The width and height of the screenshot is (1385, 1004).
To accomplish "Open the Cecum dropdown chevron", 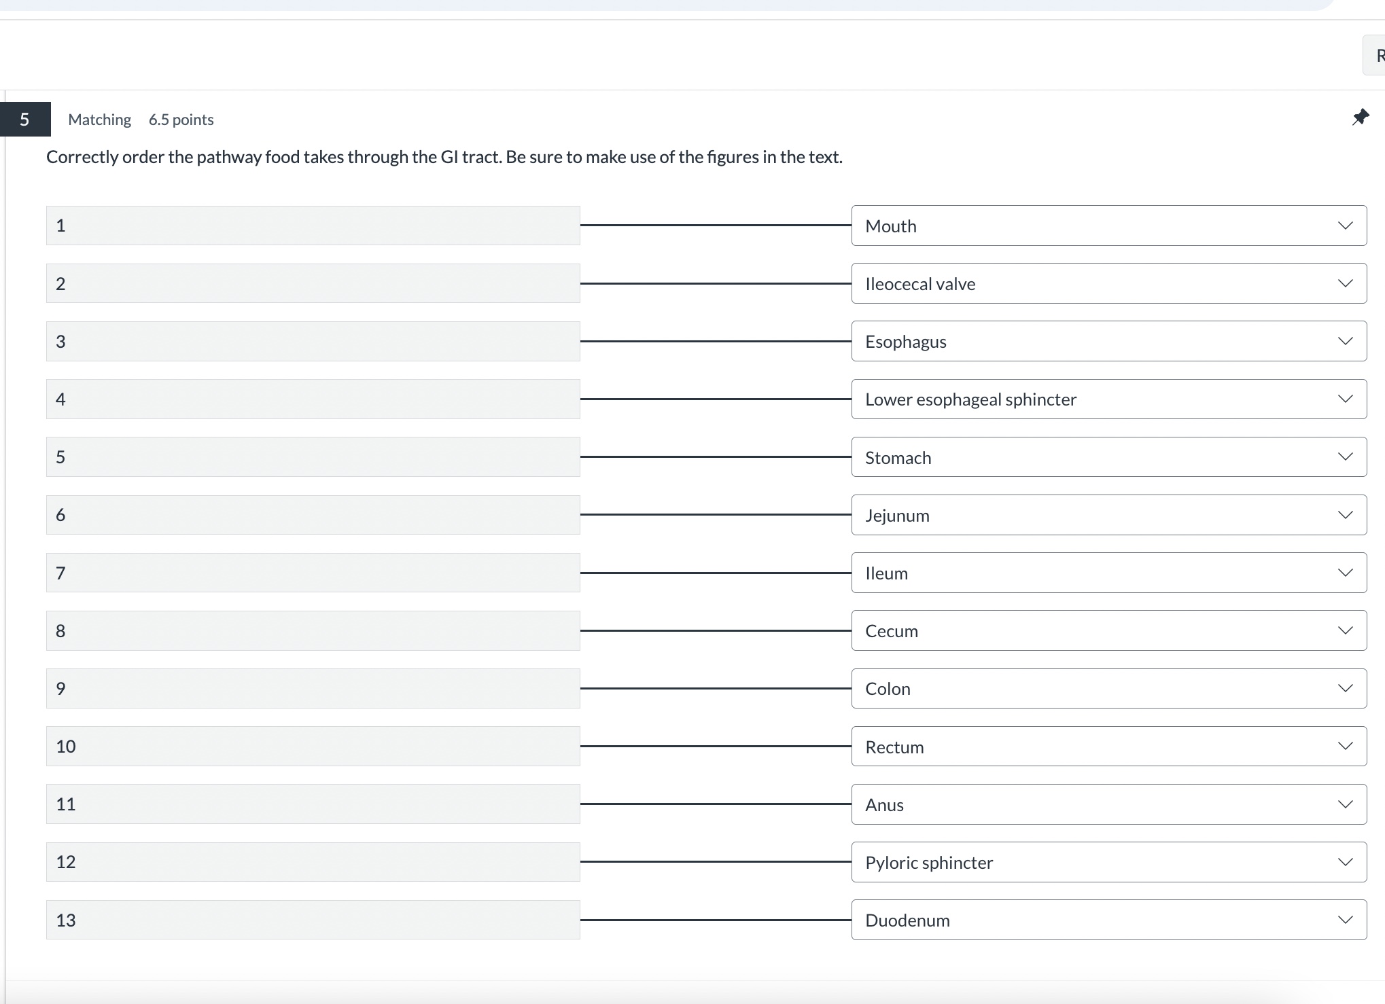I will (x=1346, y=630).
